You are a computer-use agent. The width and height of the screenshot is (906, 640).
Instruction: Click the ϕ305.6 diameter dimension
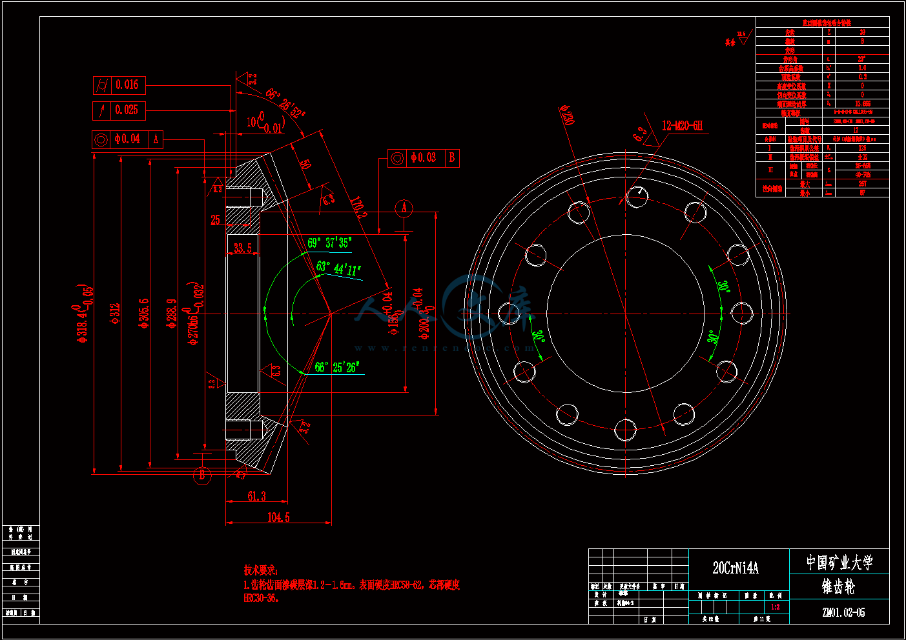[143, 313]
